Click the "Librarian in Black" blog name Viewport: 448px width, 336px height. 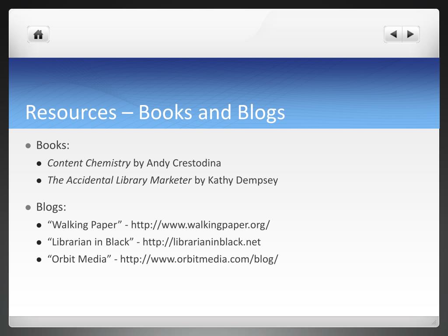point(91,242)
